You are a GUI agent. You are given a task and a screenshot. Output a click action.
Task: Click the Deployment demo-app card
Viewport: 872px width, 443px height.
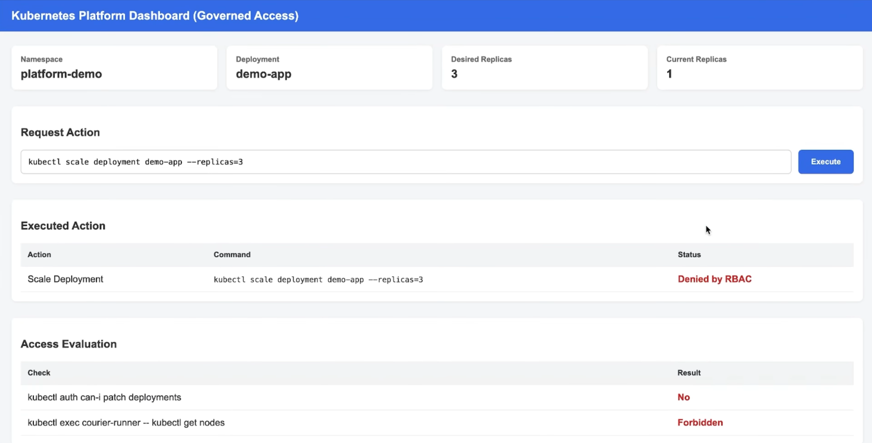329,68
